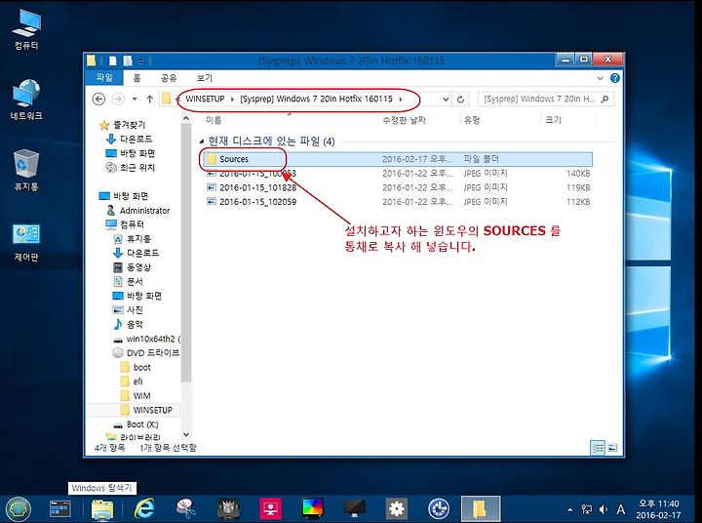Switch to details view icon in status bar
The width and height of the screenshot is (702, 523).
(x=598, y=447)
